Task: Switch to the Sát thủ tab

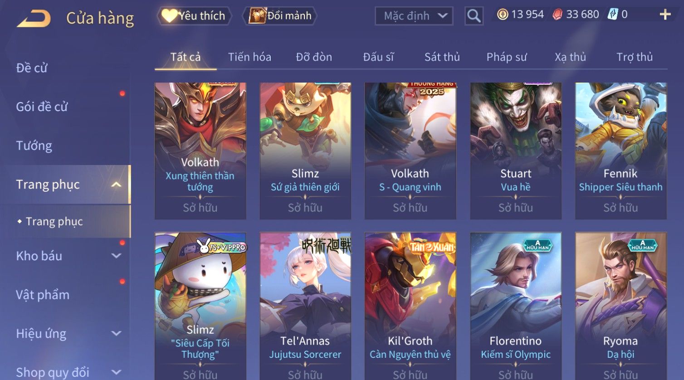Action: click(442, 57)
